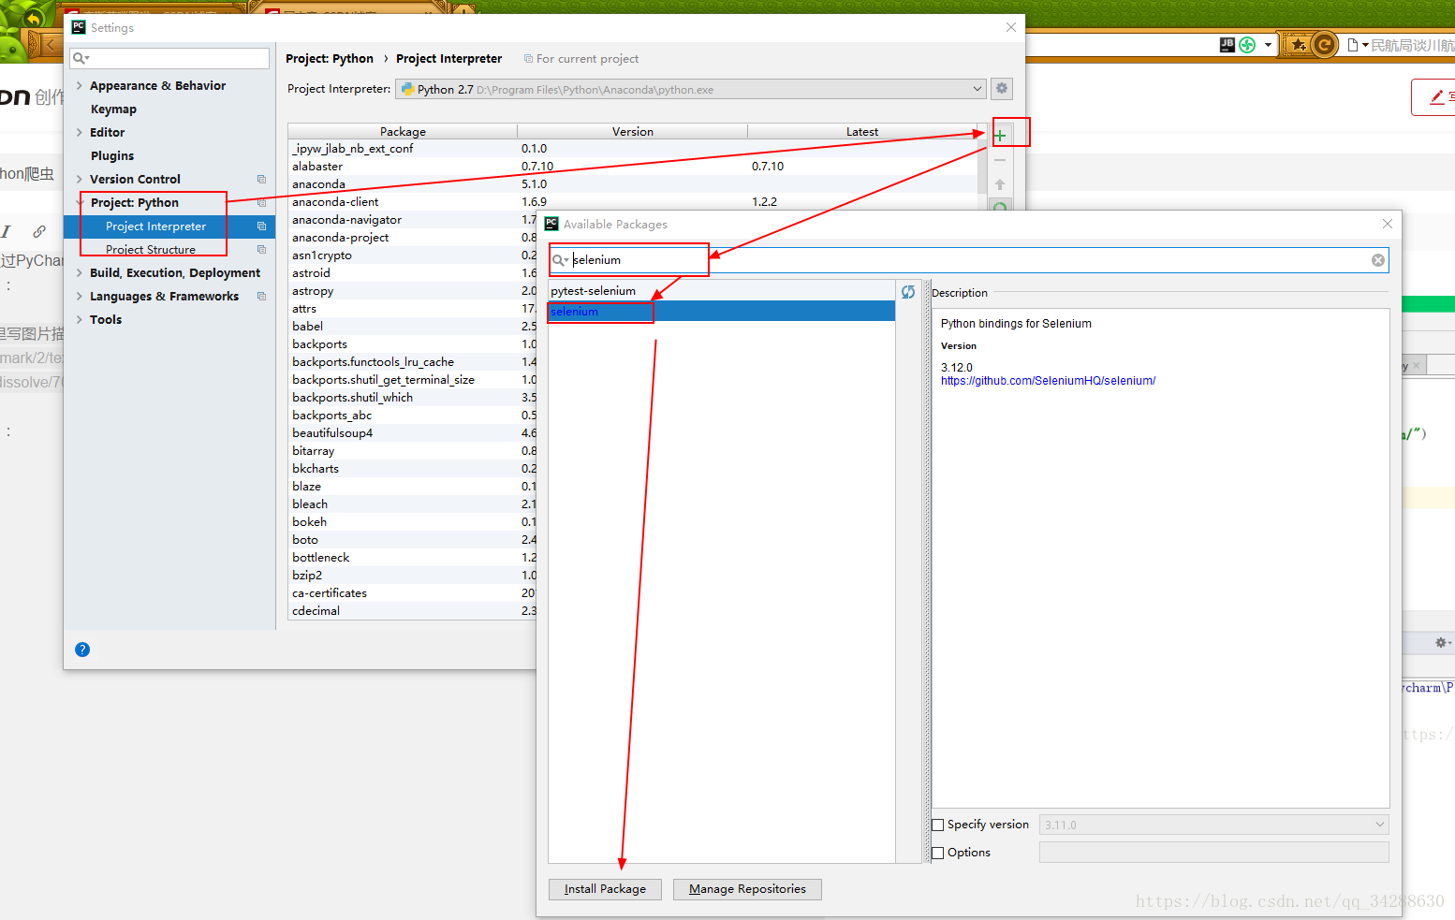
Task: Click the browser back arrow icon
Action: (51, 44)
